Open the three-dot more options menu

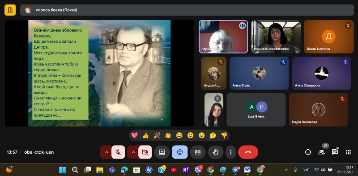(x=231, y=152)
